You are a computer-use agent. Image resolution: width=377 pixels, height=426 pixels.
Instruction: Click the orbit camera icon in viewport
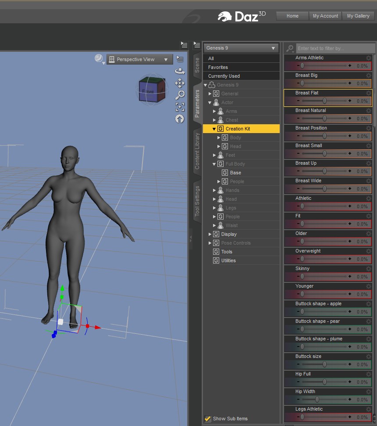coord(180,71)
